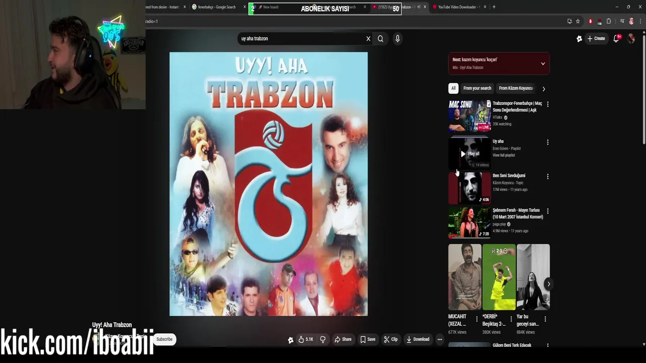Click View full playlist link

pos(504,155)
